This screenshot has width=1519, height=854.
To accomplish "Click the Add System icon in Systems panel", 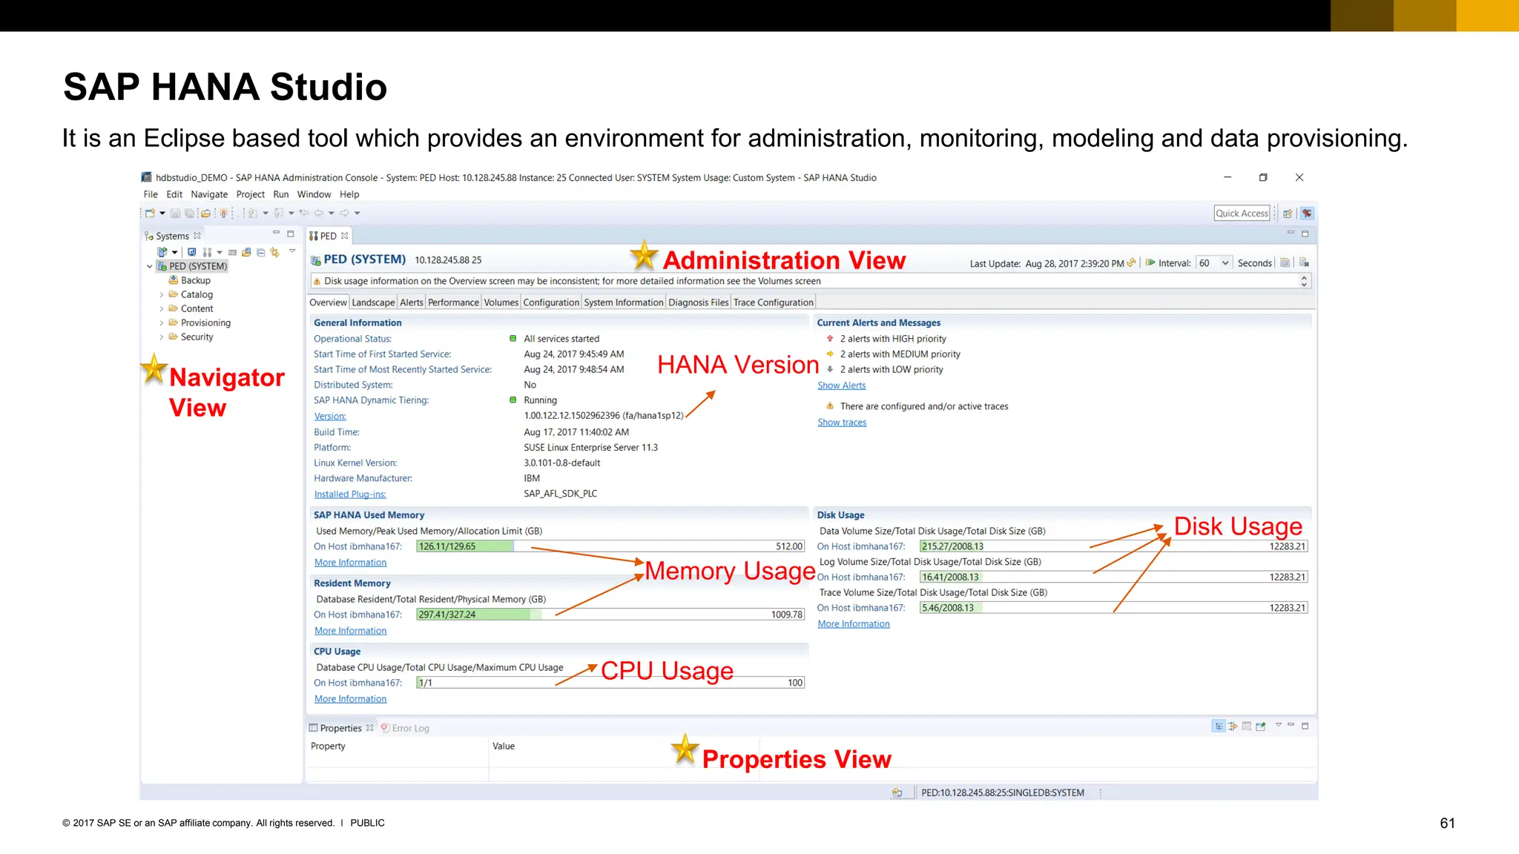I will point(162,252).
